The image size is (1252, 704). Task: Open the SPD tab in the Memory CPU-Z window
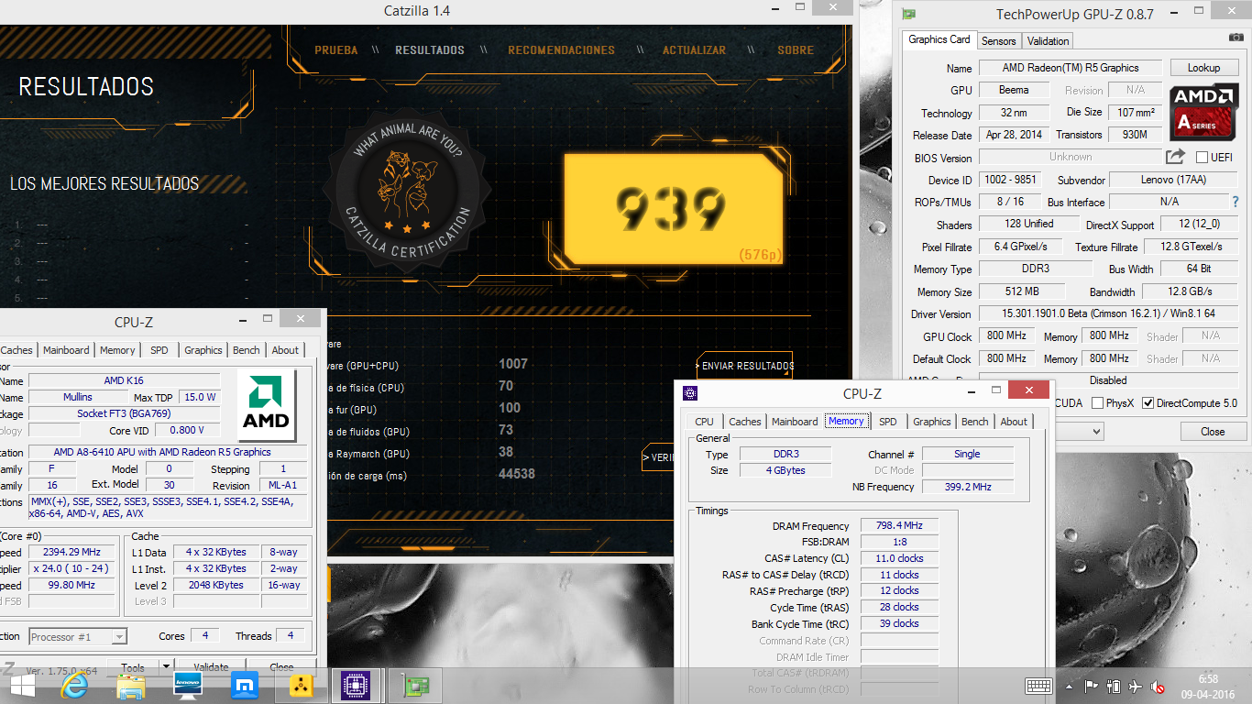click(888, 422)
